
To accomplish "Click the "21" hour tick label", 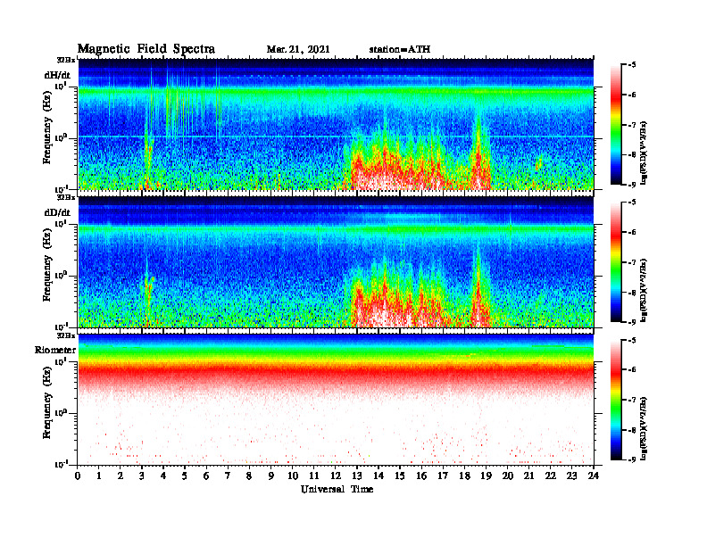I will [528, 476].
